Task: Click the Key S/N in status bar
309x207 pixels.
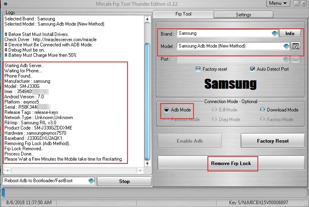Action: coord(258,203)
